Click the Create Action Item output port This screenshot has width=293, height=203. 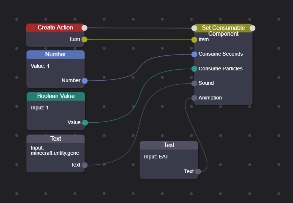click(x=85, y=39)
